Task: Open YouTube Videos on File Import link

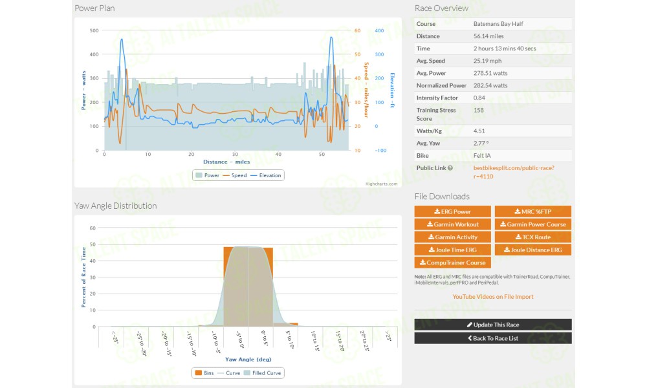Action: [493, 296]
